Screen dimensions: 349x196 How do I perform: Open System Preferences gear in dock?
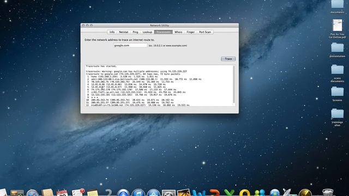pos(169,193)
